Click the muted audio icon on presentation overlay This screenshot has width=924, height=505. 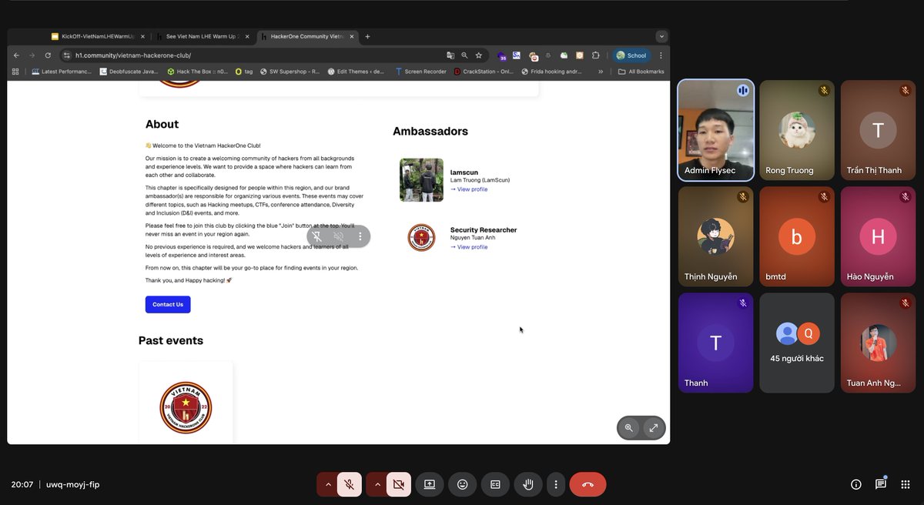(x=338, y=236)
